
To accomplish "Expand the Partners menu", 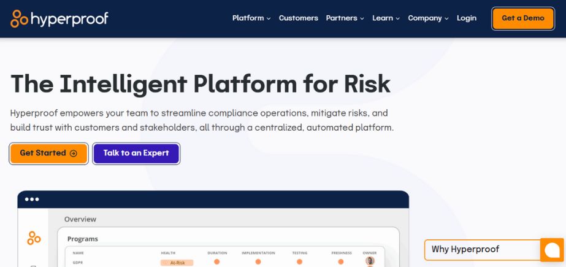I will tap(345, 18).
